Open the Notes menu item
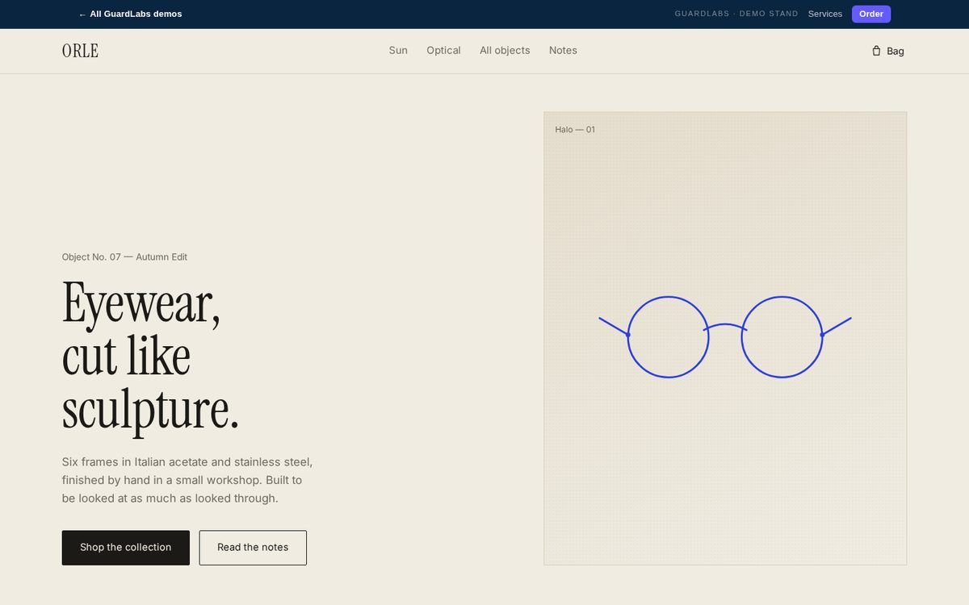 [563, 50]
